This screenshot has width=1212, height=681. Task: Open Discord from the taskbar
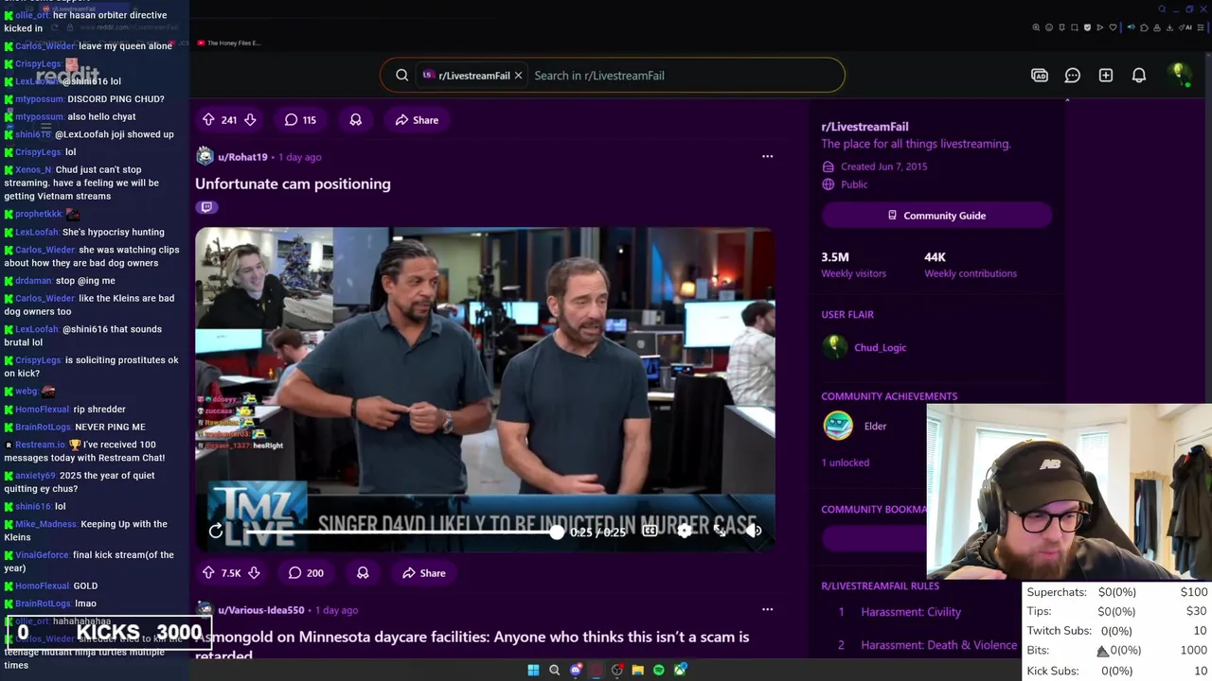point(576,671)
